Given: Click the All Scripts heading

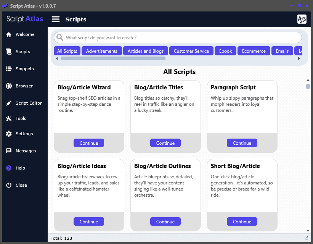Looking at the screenshot, I should click(x=179, y=72).
